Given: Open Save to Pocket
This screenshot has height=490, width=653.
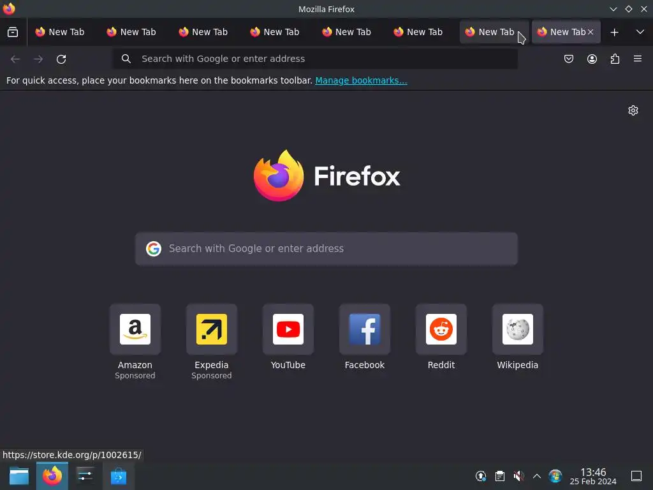Looking at the screenshot, I should coord(568,59).
